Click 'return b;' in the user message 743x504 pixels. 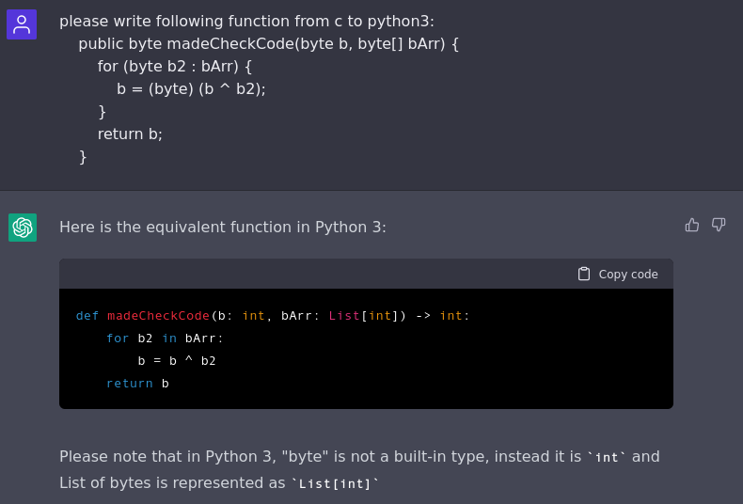[130, 134]
